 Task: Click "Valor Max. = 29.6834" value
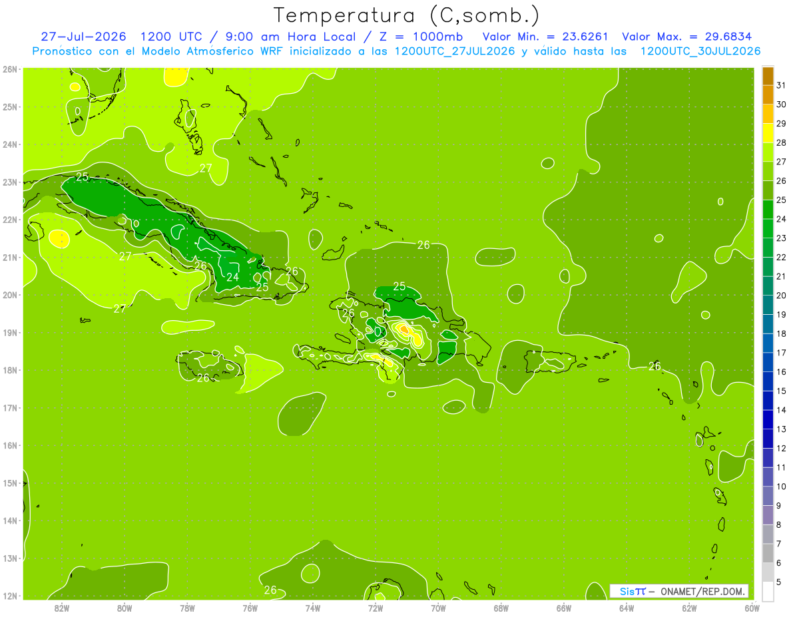click(x=687, y=37)
